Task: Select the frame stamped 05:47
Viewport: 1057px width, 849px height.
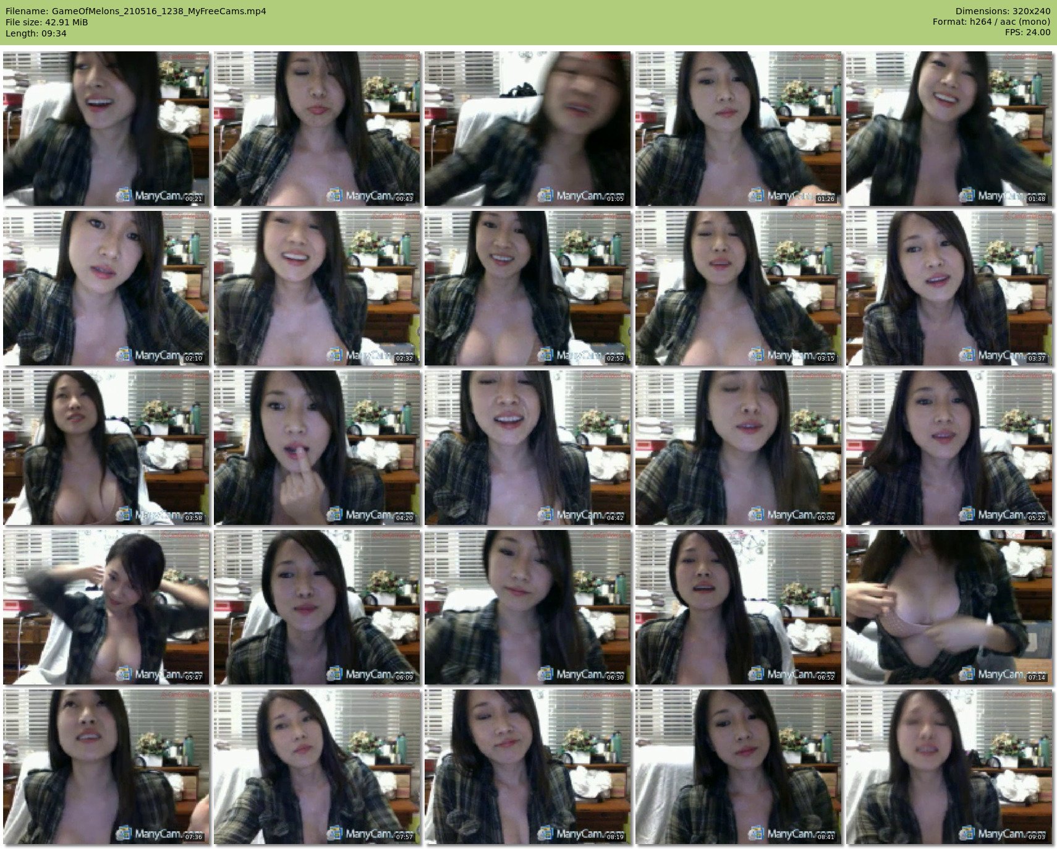Action: 106,607
